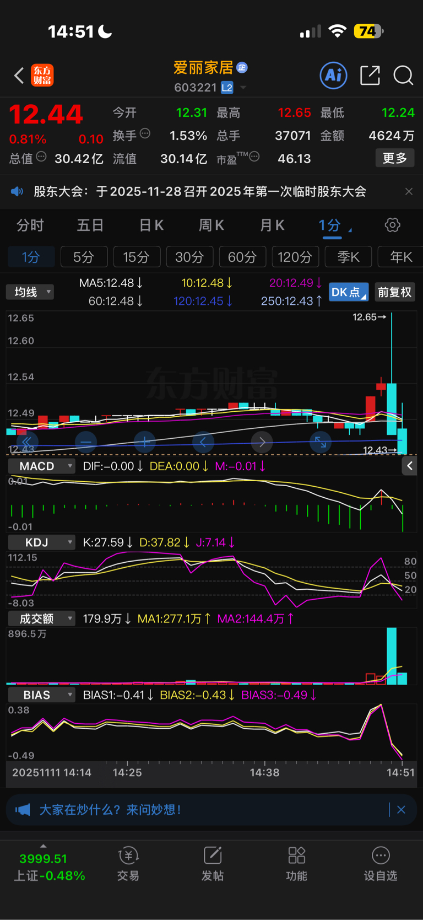This screenshot has height=920, width=423.
Task: Switch to the 五日 tab
Action: (x=90, y=225)
